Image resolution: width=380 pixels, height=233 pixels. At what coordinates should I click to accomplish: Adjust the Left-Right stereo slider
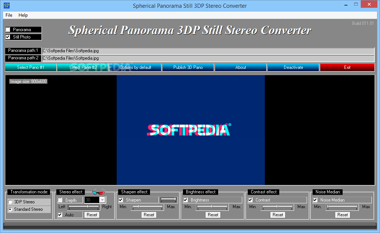pyautogui.click(x=84, y=207)
